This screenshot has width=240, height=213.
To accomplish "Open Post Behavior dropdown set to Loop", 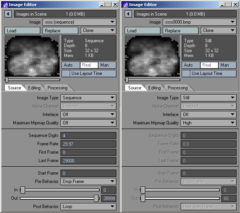I will pos(88,207).
